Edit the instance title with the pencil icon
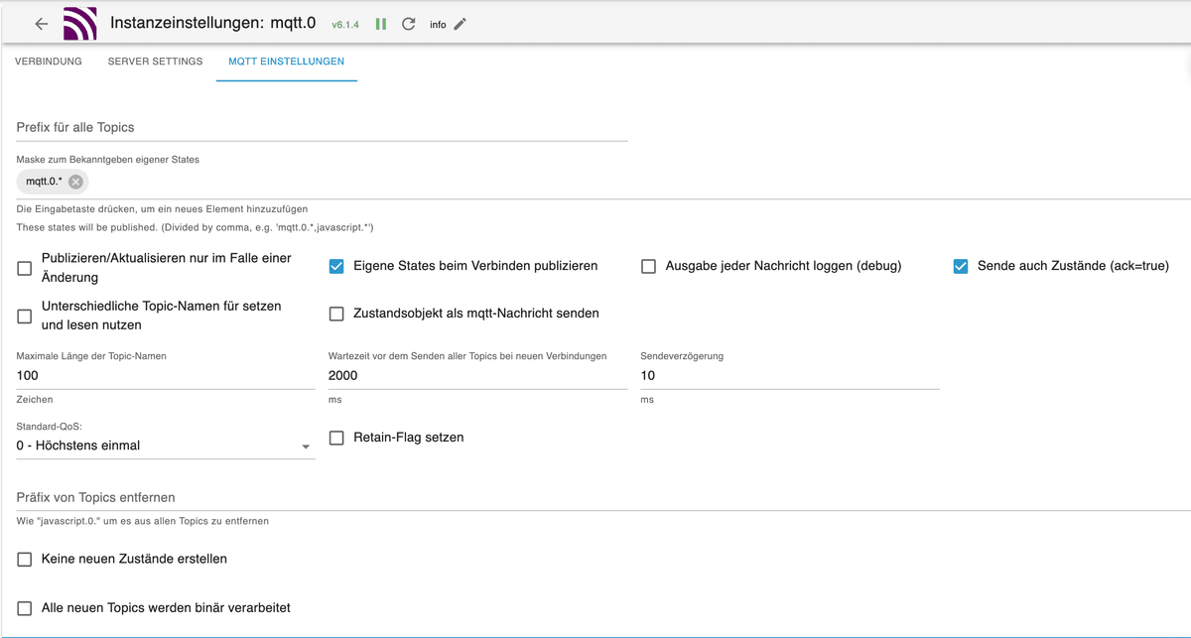Image resolution: width=1191 pixels, height=638 pixels. click(x=460, y=23)
